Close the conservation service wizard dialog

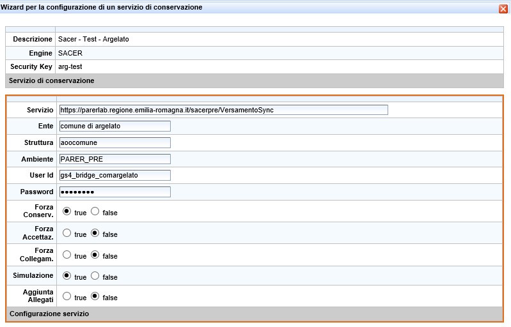pyautogui.click(x=503, y=8)
